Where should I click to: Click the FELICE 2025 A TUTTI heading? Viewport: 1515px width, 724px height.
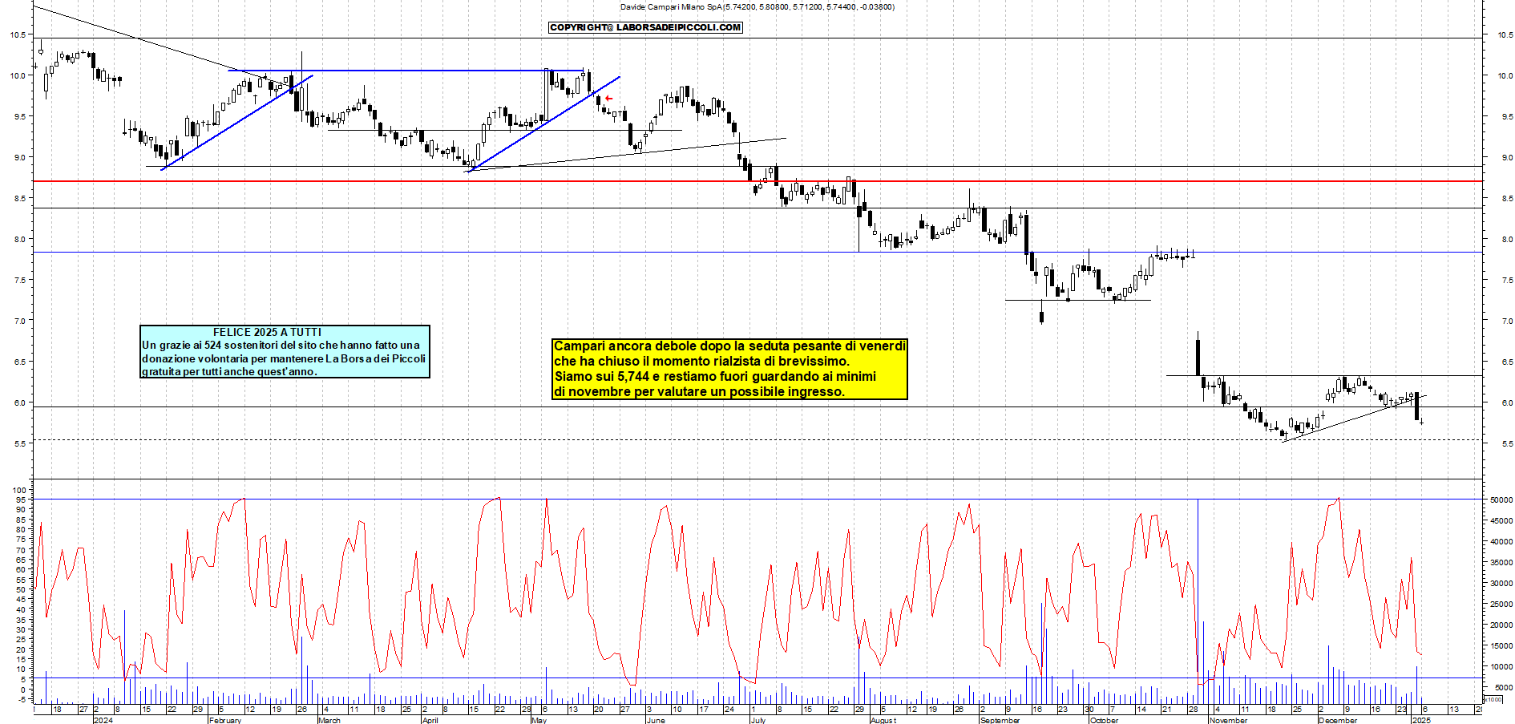[x=267, y=332]
